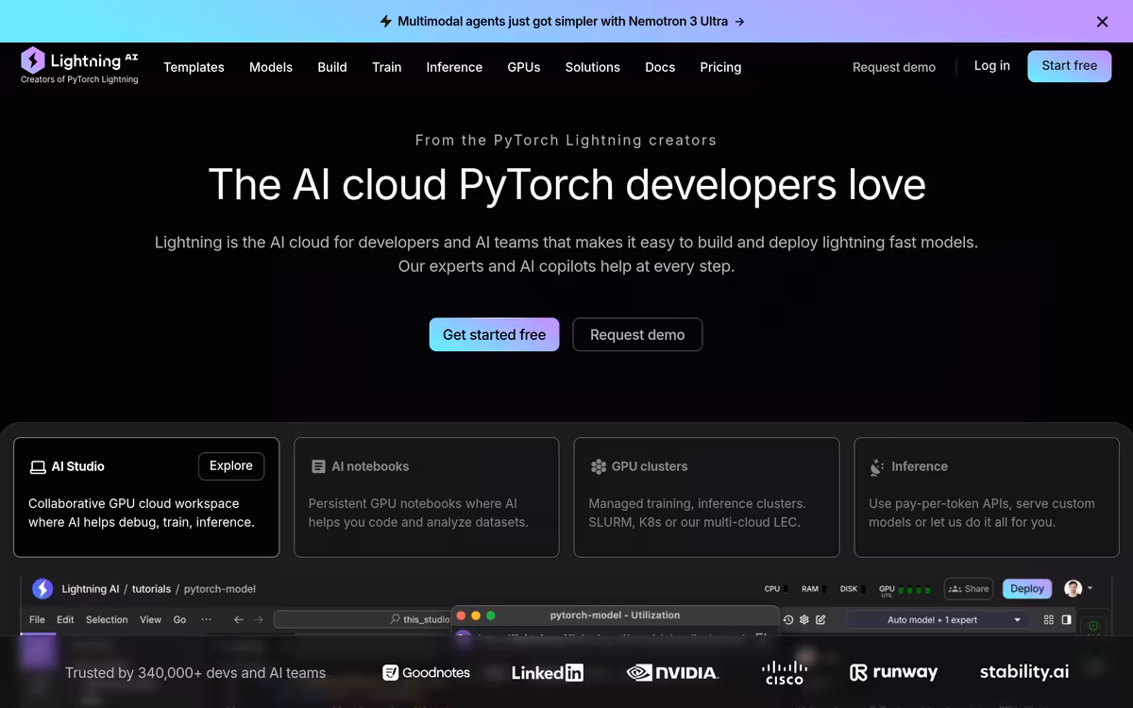The image size is (1133, 708).
Task: Click the pytorch-model breadcrumb
Action: pyautogui.click(x=220, y=589)
